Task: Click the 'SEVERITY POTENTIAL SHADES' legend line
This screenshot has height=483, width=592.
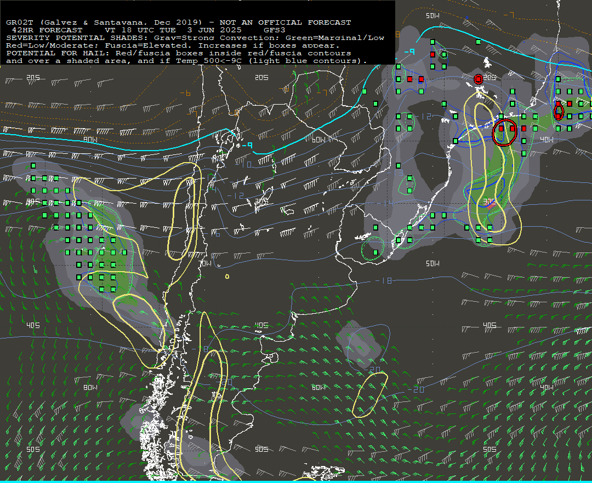Action: pyautogui.click(x=195, y=38)
